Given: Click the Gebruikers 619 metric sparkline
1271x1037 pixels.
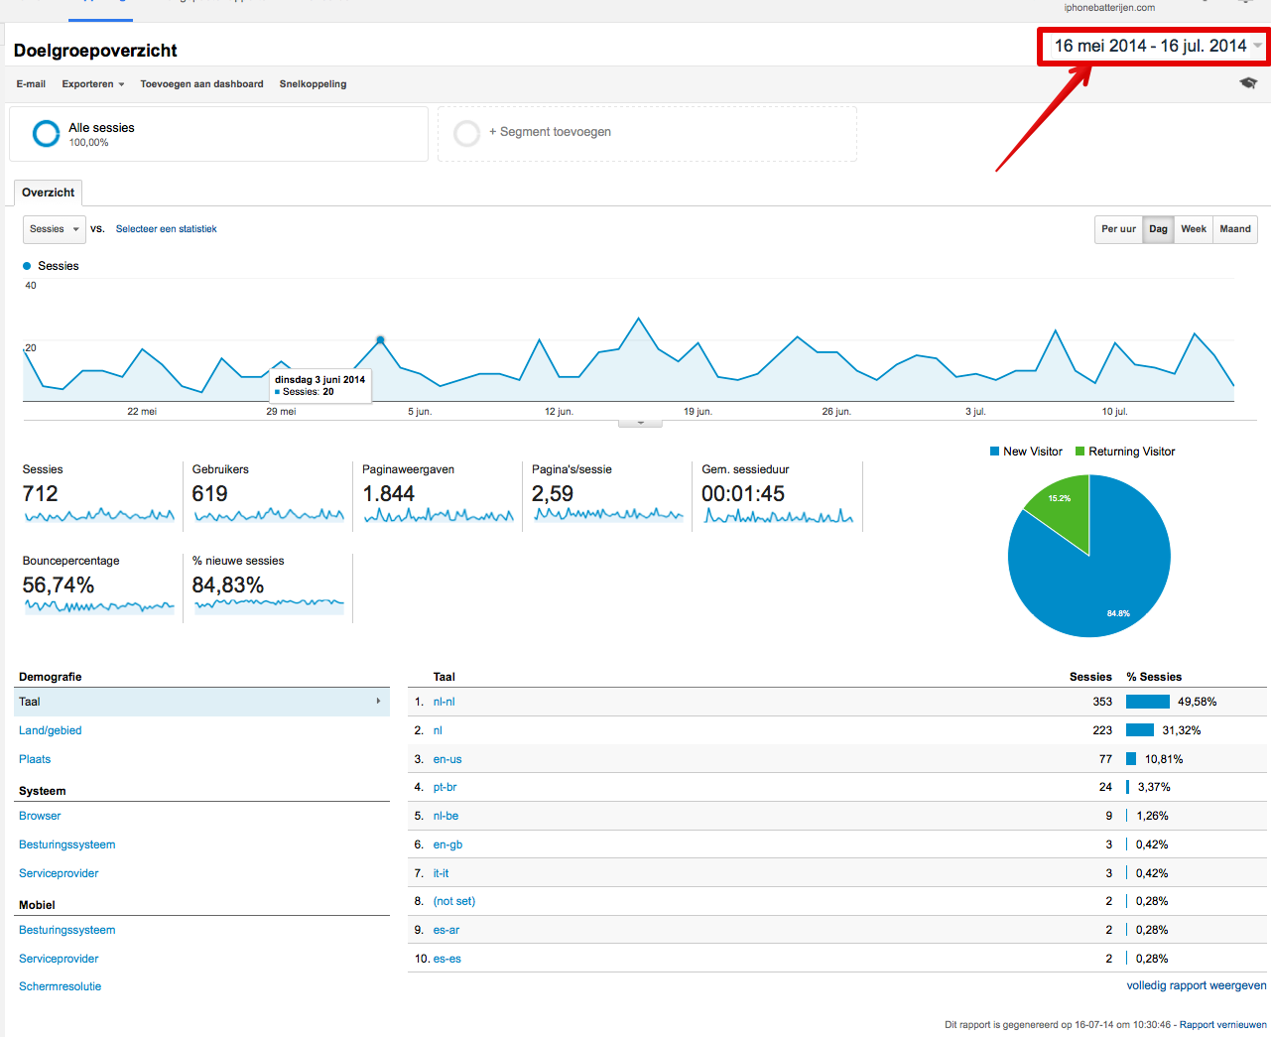Looking at the screenshot, I should [x=269, y=515].
